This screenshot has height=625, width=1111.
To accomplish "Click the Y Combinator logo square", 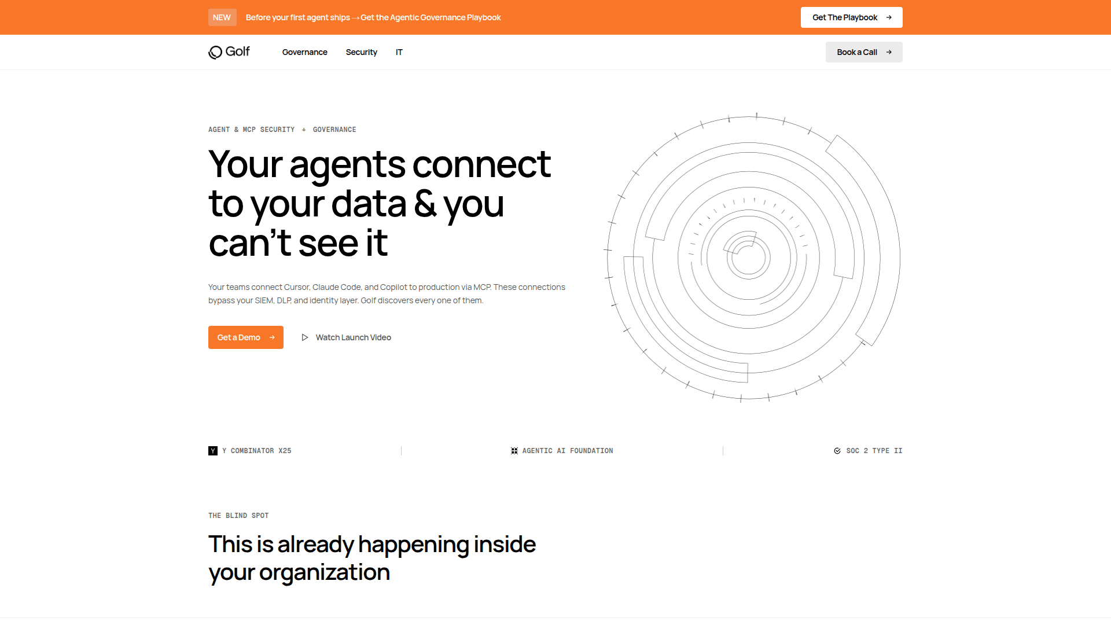I will tap(213, 451).
